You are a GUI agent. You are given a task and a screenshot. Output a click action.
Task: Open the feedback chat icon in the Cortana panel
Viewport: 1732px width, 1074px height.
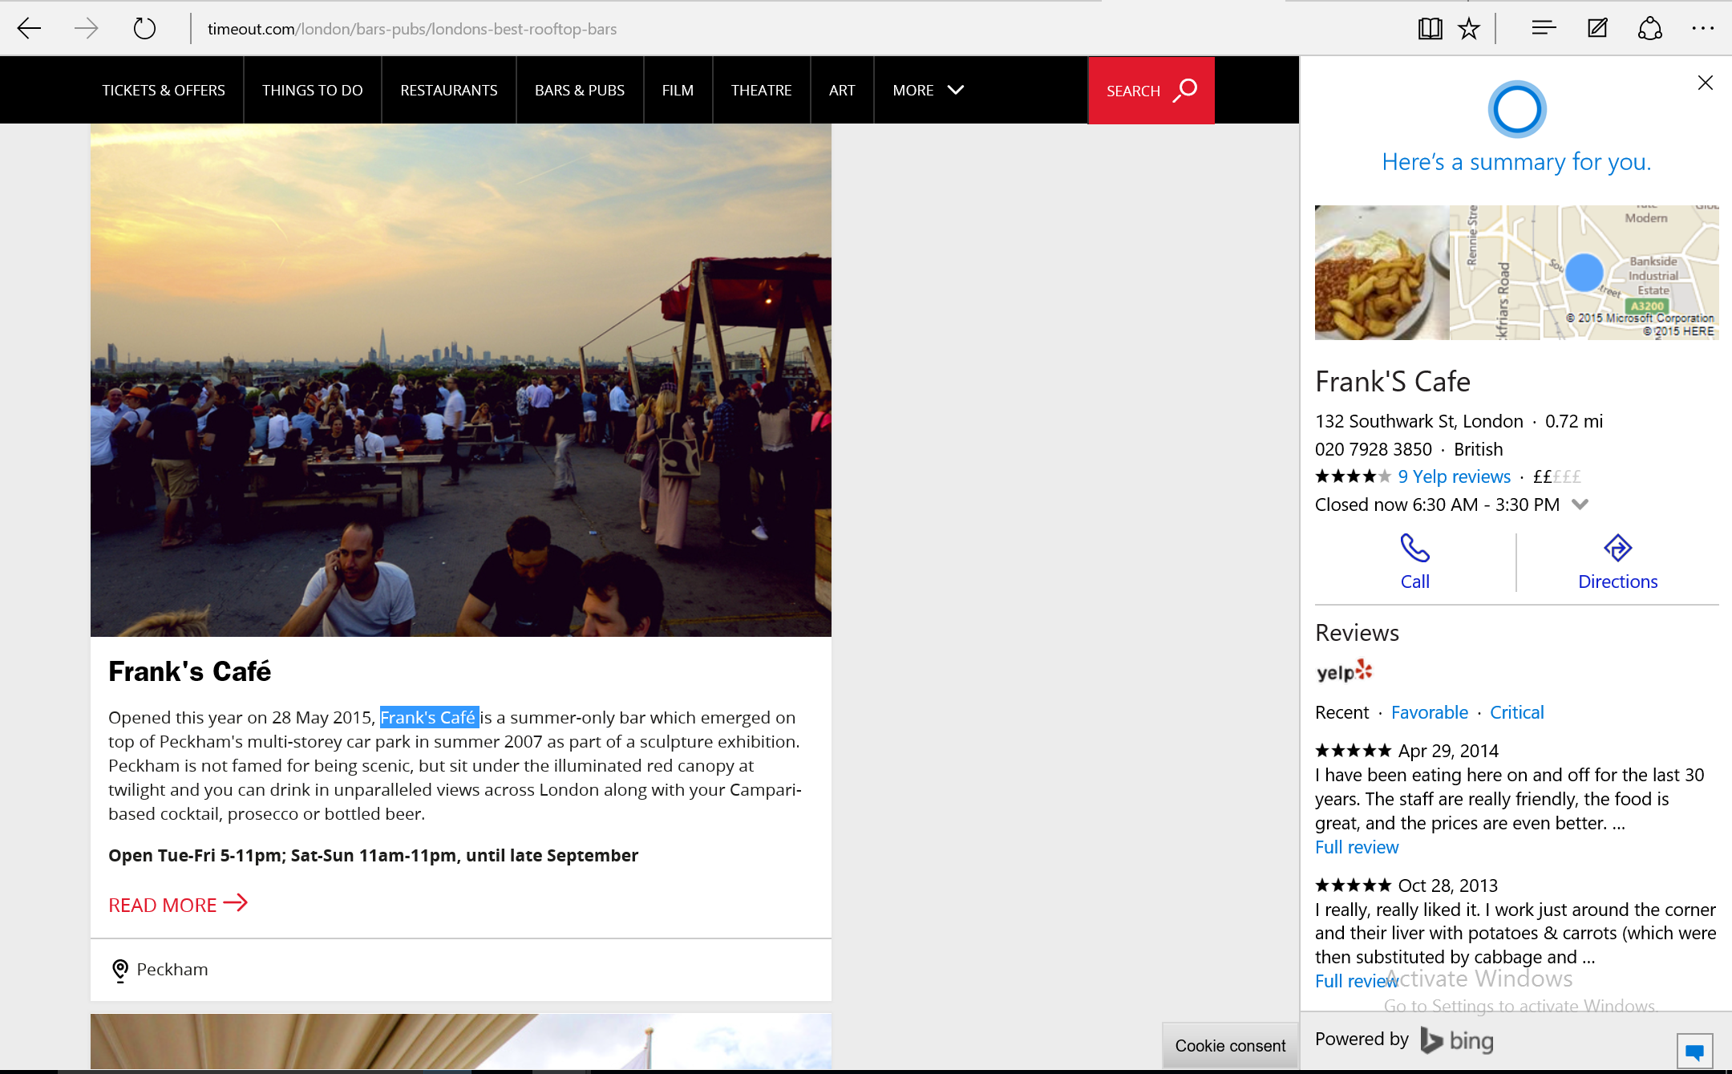(x=1694, y=1051)
